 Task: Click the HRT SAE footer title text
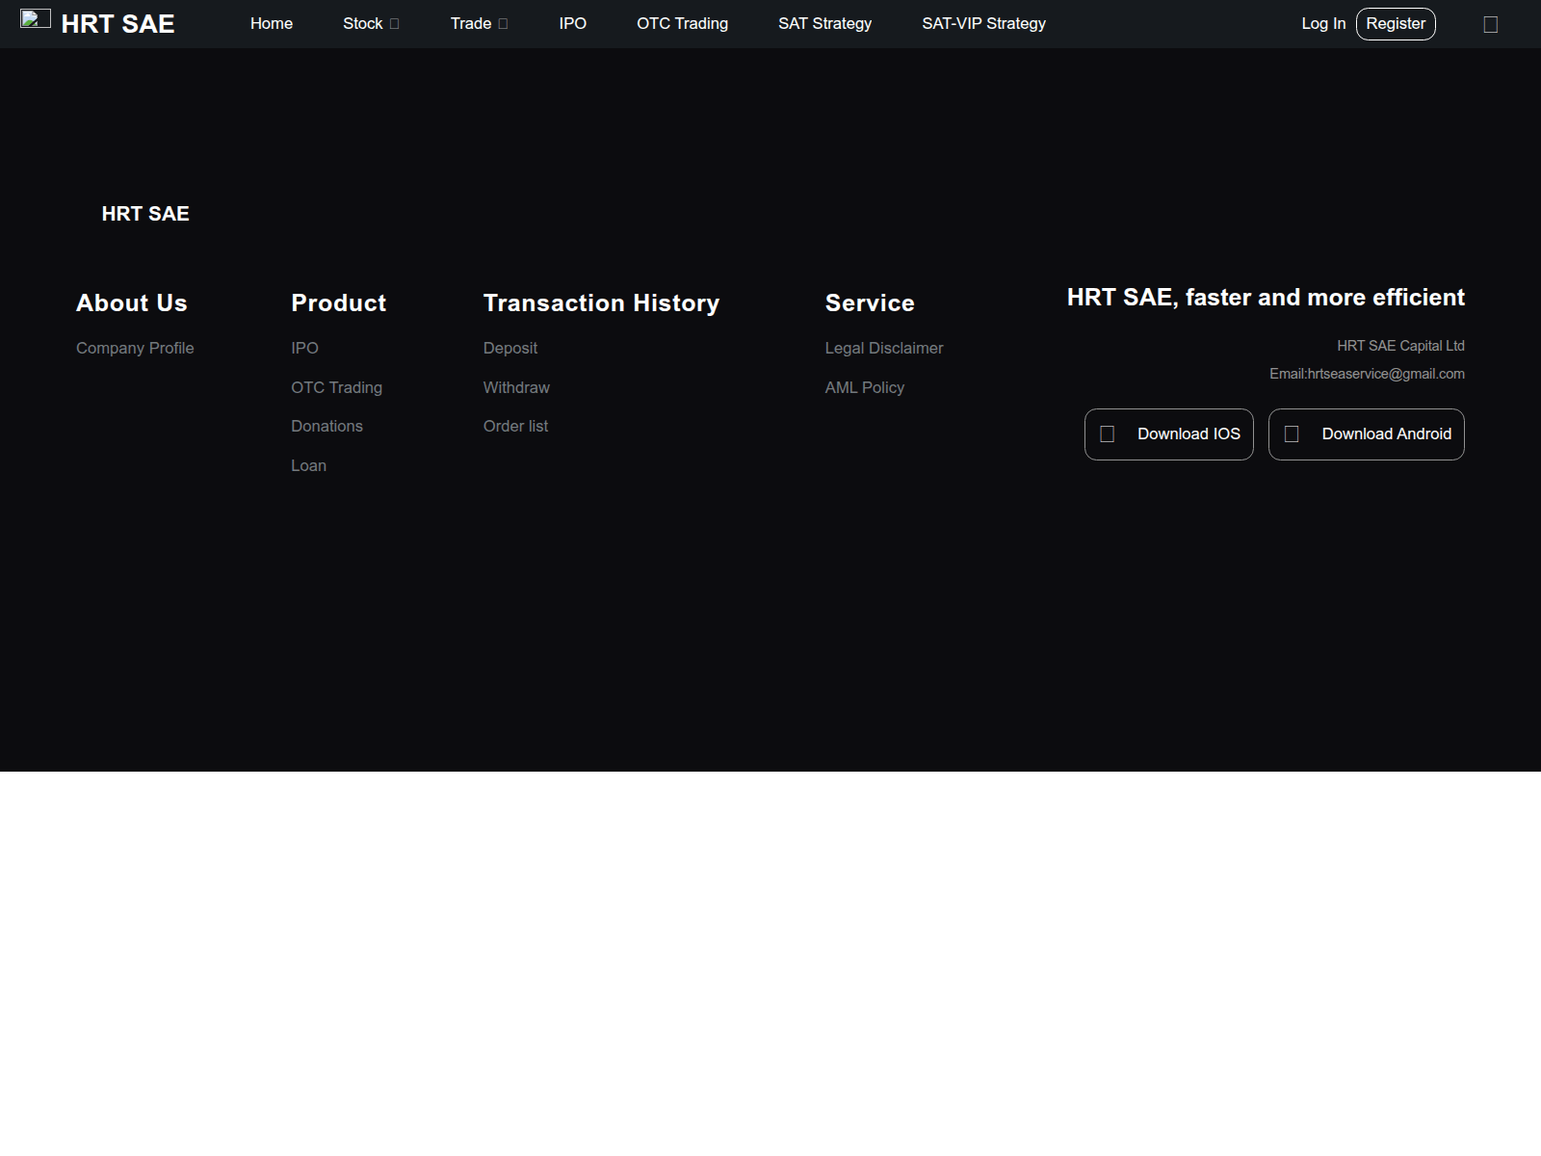pyautogui.click(x=145, y=214)
